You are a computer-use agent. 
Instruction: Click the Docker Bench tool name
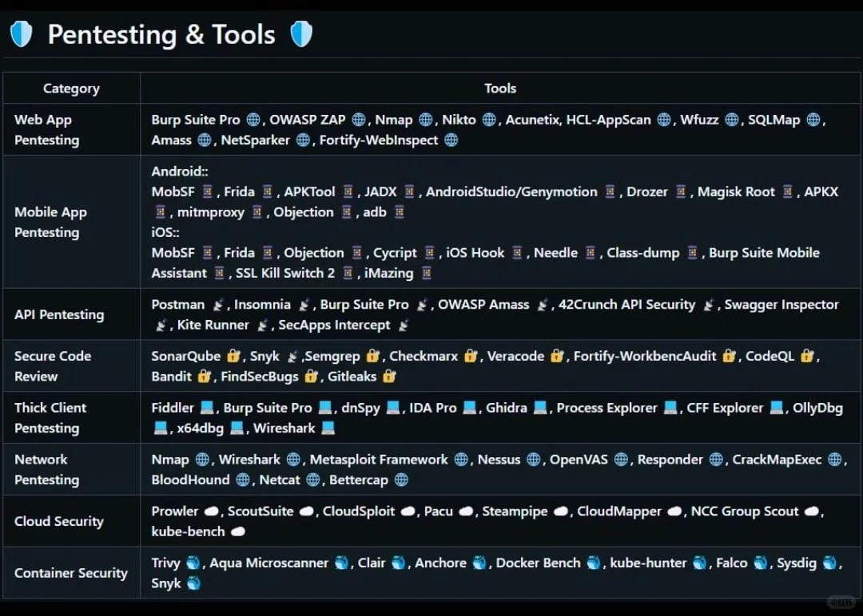click(x=538, y=563)
